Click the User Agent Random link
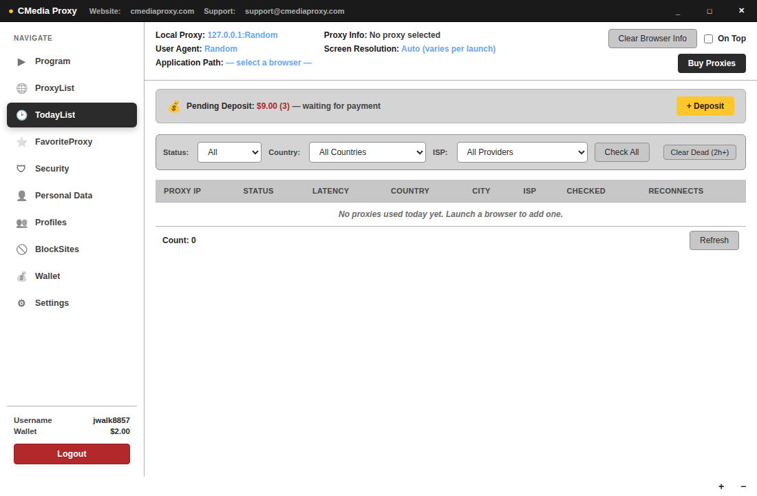Image resolution: width=757 pixels, height=496 pixels. click(x=221, y=49)
